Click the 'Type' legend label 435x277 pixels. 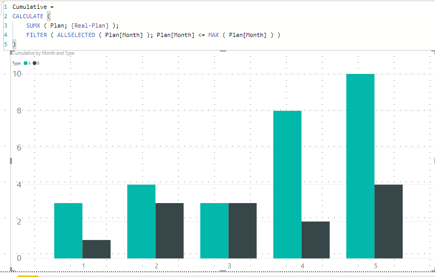(17, 63)
